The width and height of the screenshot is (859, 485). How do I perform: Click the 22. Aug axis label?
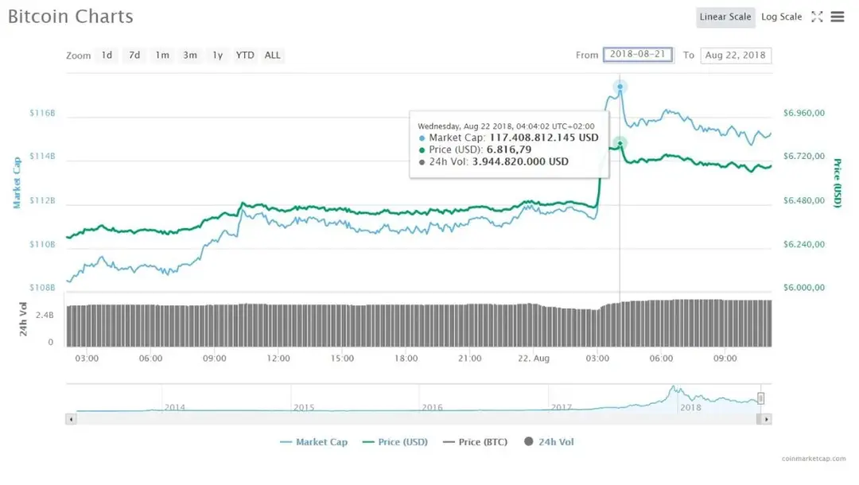[x=534, y=359]
